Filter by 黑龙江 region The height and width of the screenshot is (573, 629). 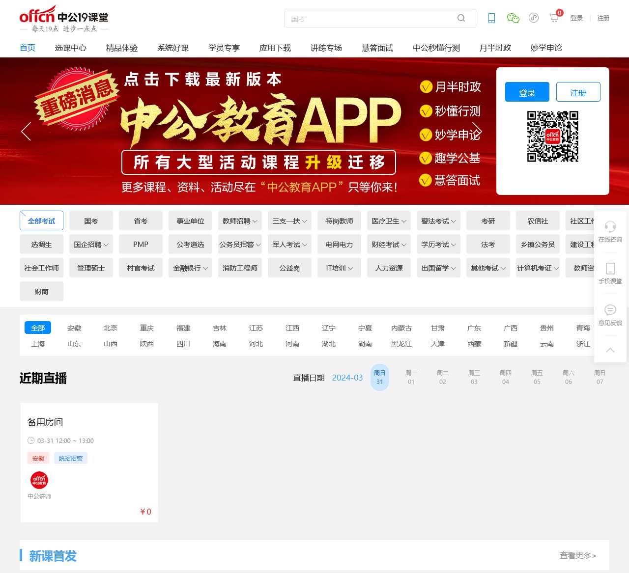pos(401,344)
